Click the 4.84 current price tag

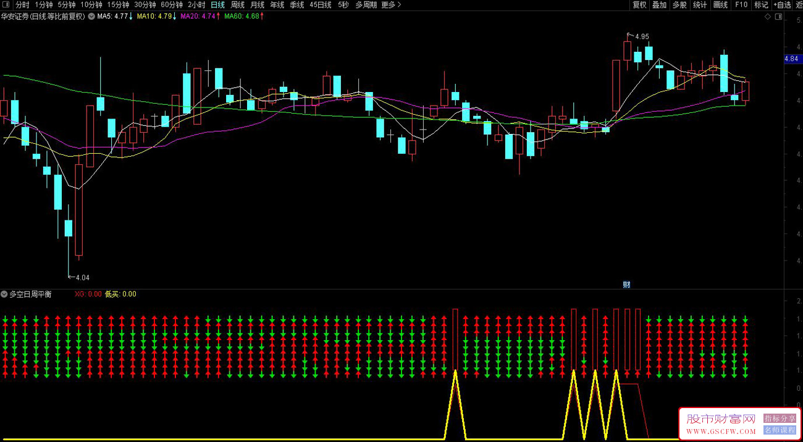click(x=792, y=59)
